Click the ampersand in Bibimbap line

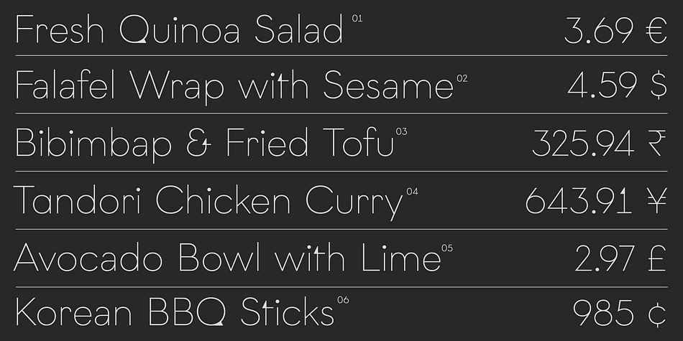198,143
